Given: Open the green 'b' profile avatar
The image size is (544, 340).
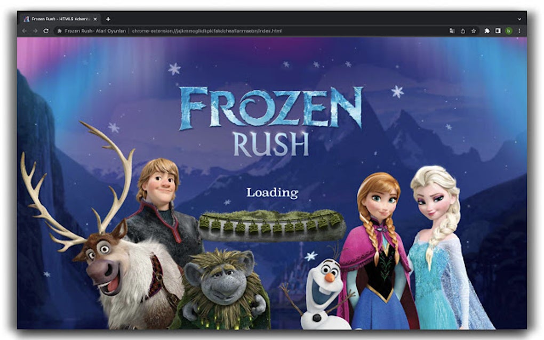Looking at the screenshot, I should (x=509, y=31).
